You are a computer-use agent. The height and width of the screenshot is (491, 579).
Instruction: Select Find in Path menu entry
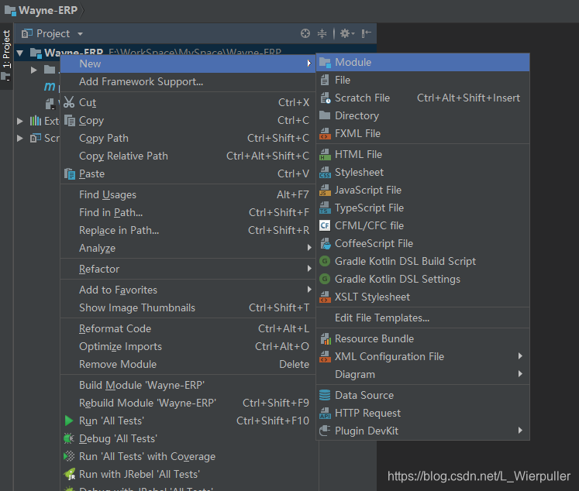pos(188,212)
